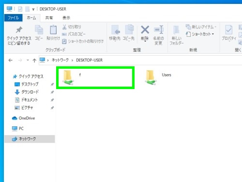Click the title bar new folder icon
The image size is (242, 182).
(x=27, y=9)
